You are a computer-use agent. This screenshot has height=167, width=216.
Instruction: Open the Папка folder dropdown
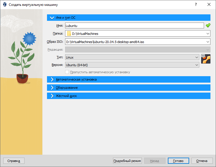137,34
